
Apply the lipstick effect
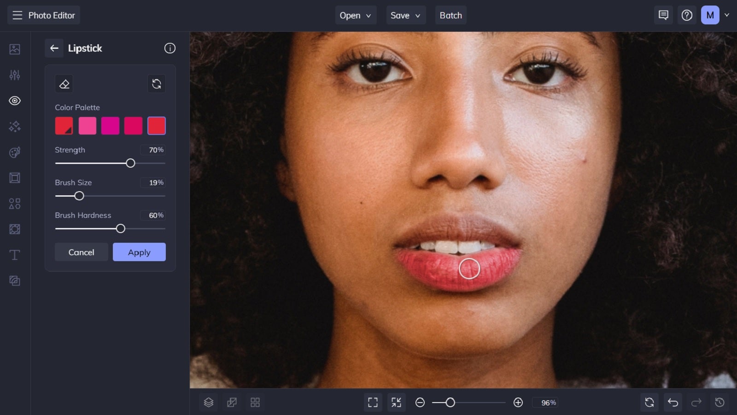click(x=139, y=252)
